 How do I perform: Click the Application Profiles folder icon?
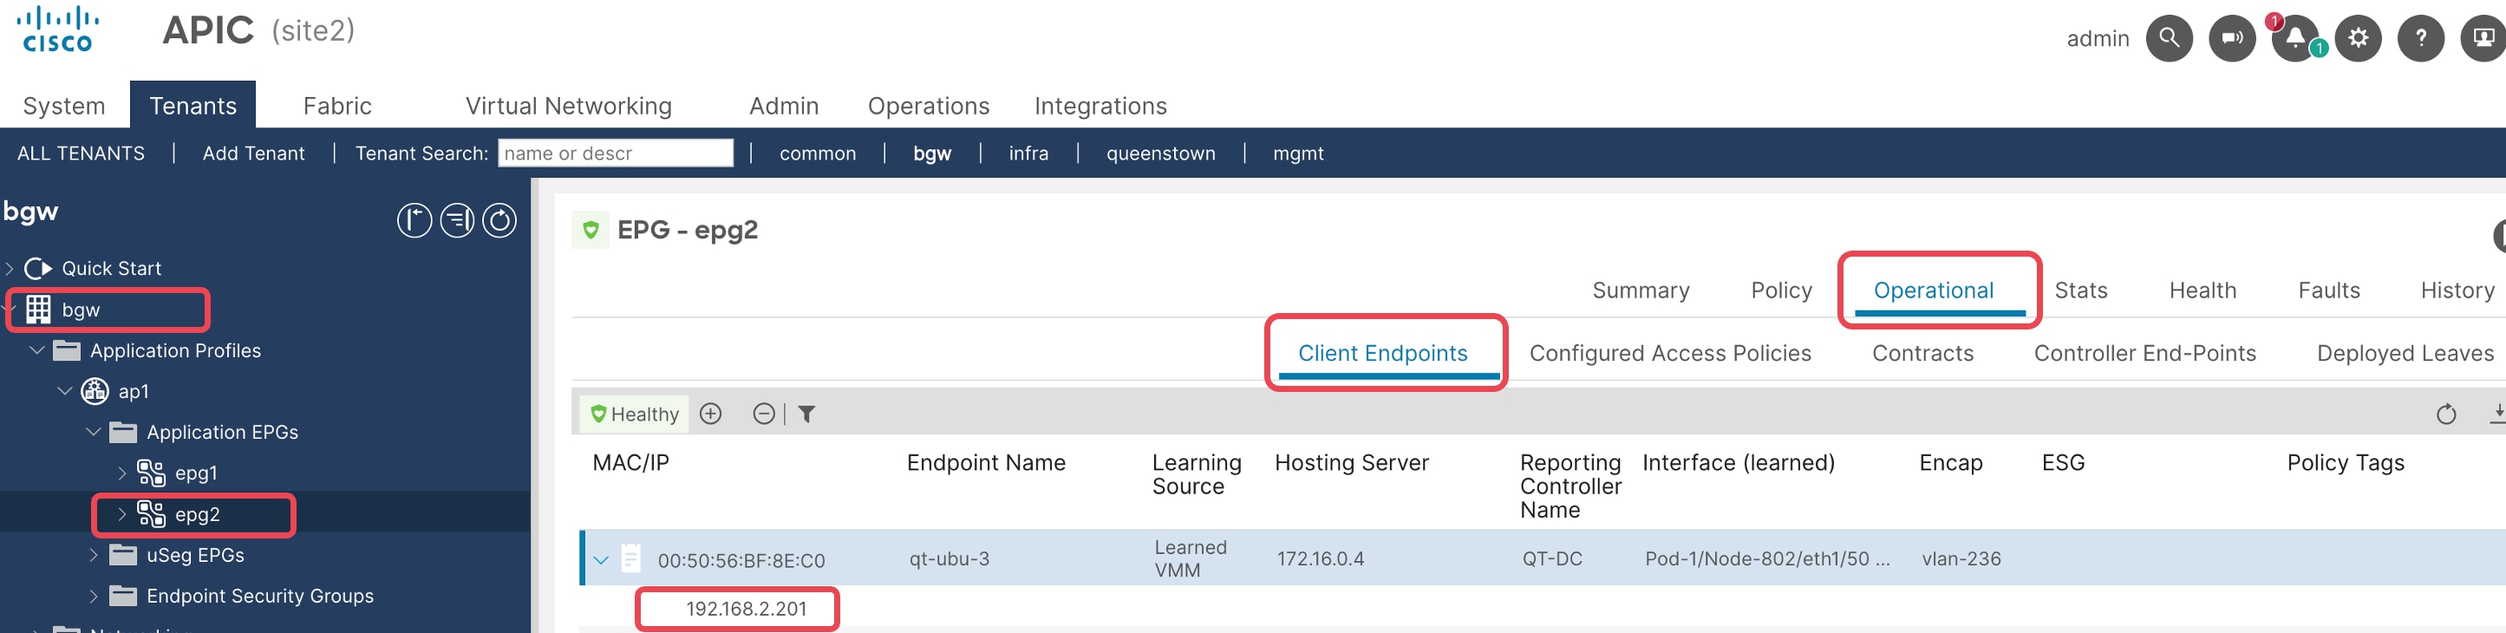point(66,350)
